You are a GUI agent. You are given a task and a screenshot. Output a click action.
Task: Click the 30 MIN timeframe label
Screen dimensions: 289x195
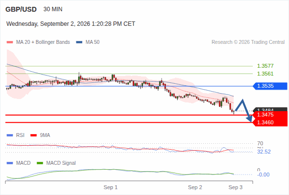(53, 9)
